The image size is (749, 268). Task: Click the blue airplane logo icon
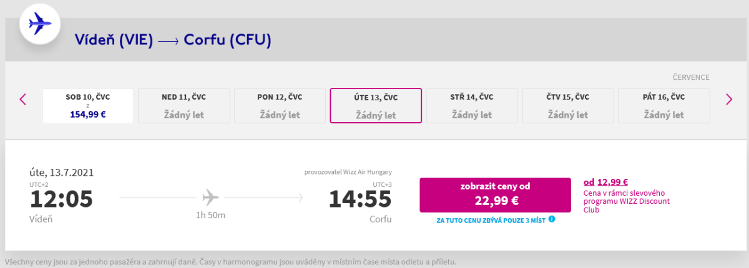tap(40, 24)
